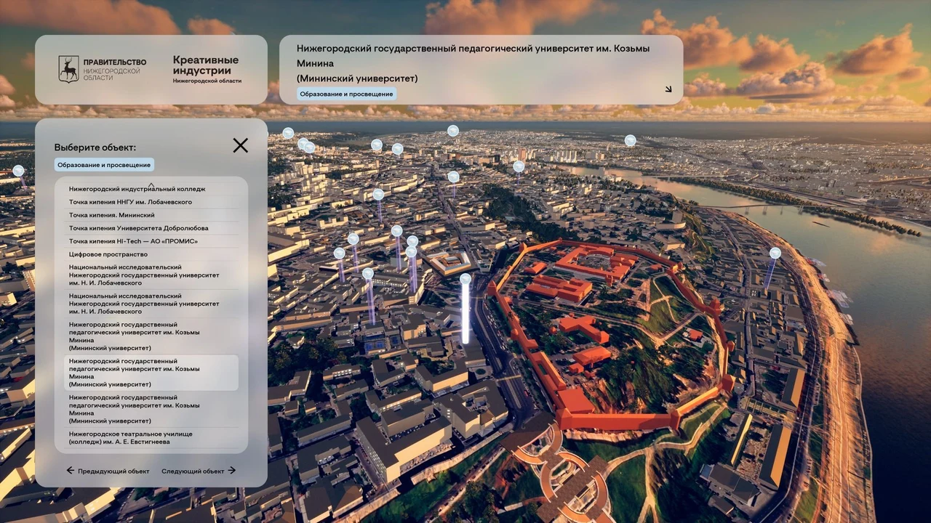
Task: Open details arrow on the university info card
Action: click(668, 89)
